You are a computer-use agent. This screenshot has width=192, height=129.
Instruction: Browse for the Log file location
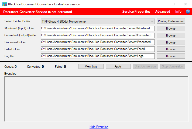pos(171,56)
